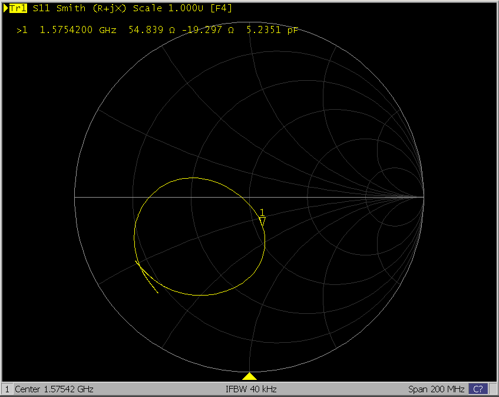This screenshot has width=499, height=397.
Task: Click the active marker '>1' indicator
Action: [22, 29]
